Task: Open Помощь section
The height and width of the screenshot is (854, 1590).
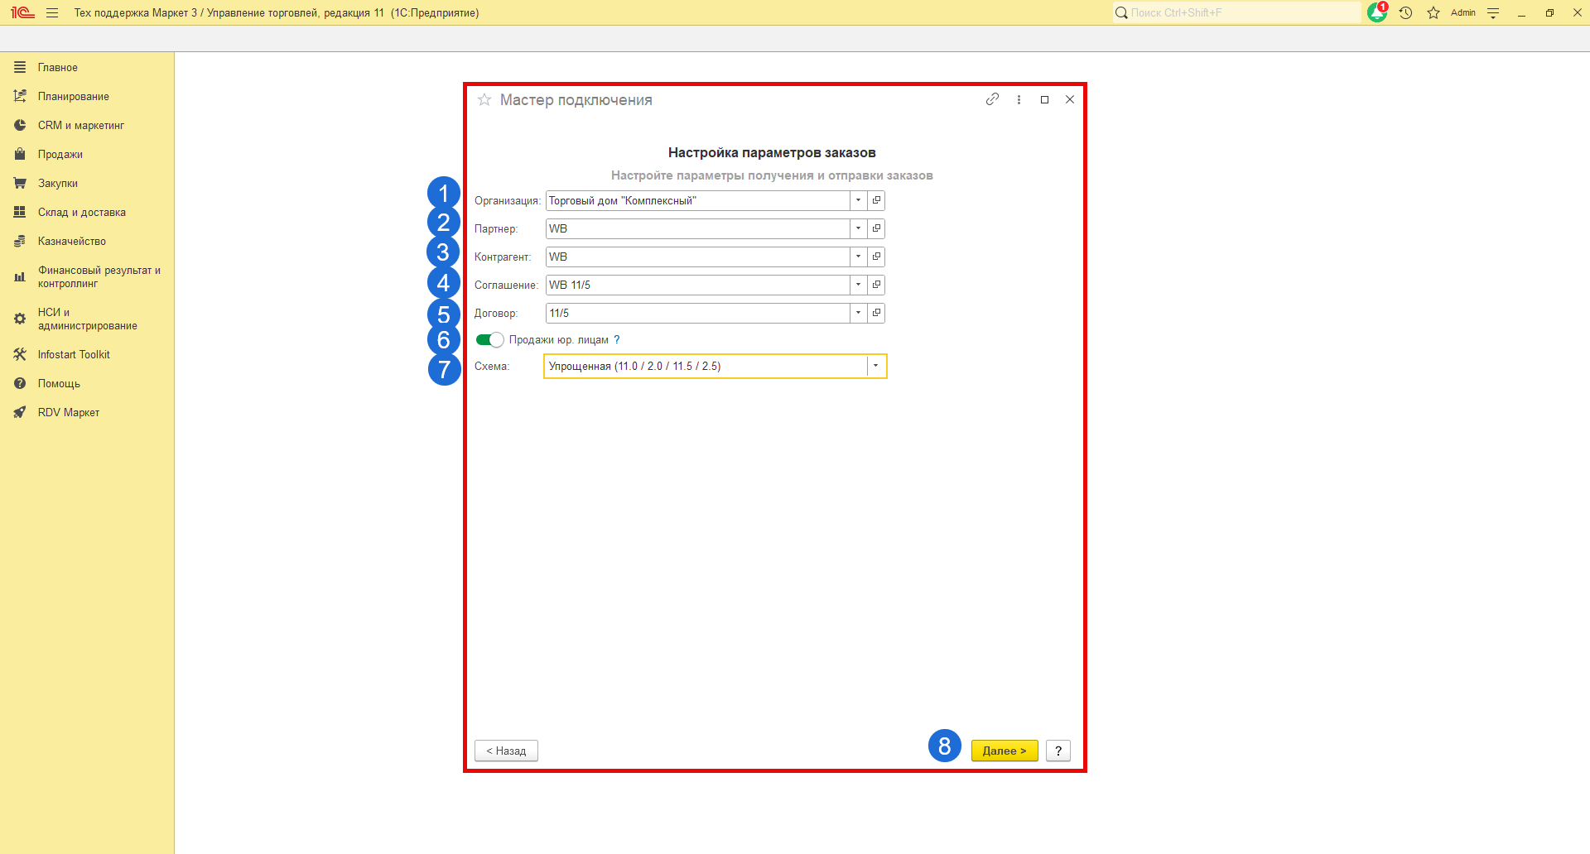Action: [x=87, y=383]
